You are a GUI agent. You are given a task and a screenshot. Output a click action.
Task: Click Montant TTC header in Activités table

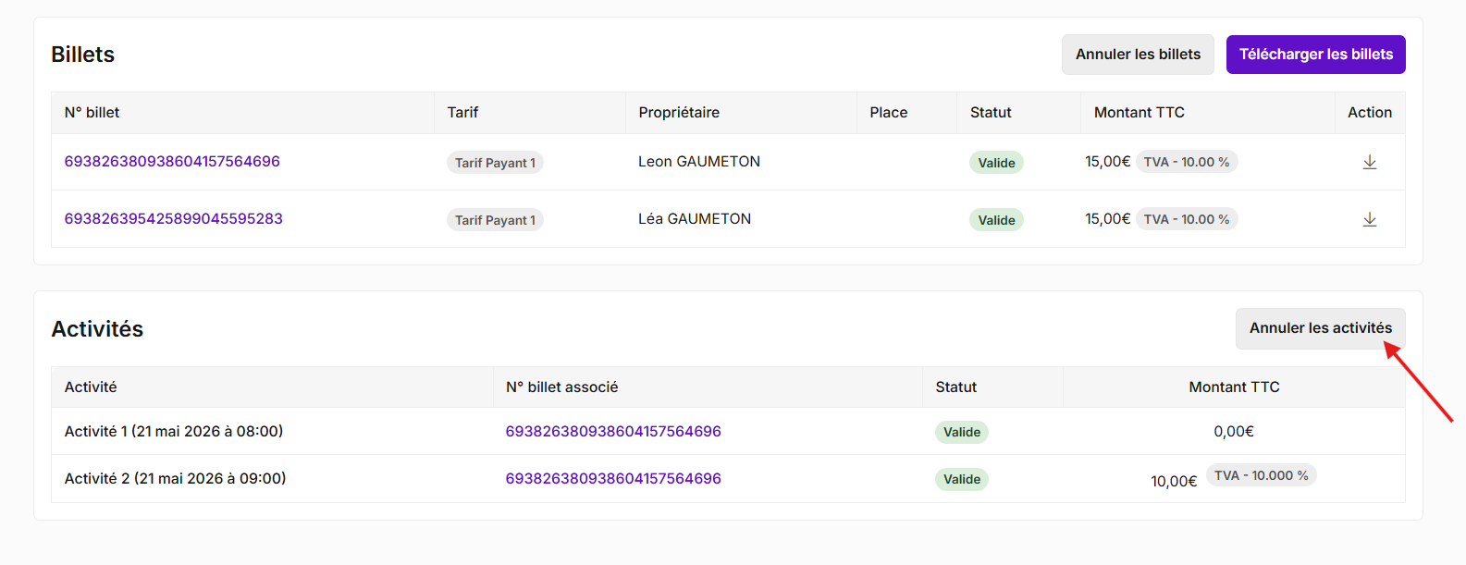(1234, 387)
